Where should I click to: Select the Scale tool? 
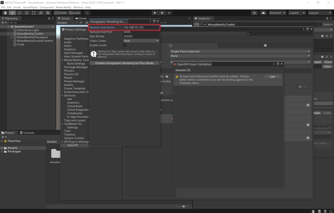pos(26,13)
